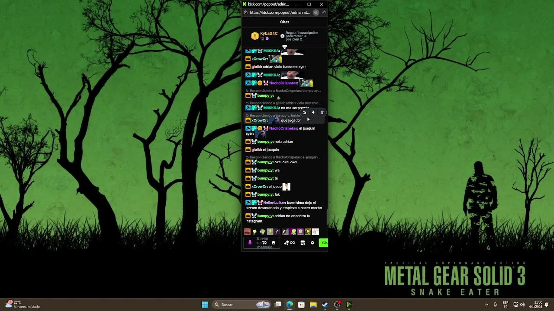Open weather widget showing 26°C
The height and width of the screenshot is (311, 554).
pos(23,305)
